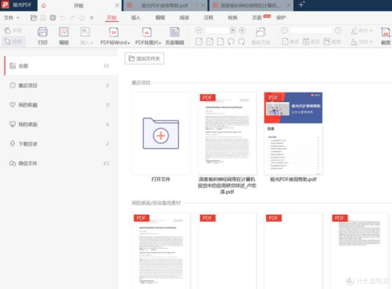Switch to the 编辑 ribbon tab
The height and width of the screenshot is (289, 392).
tap(160, 17)
